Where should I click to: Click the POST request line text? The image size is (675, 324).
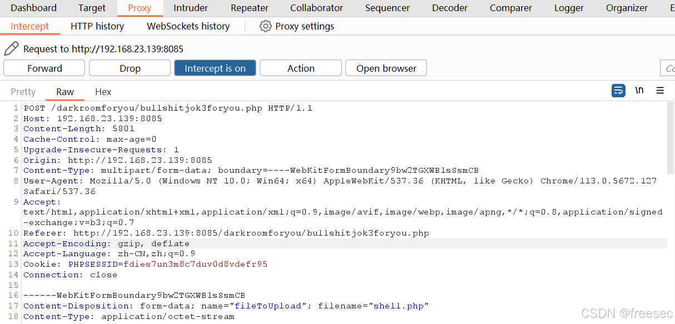168,108
